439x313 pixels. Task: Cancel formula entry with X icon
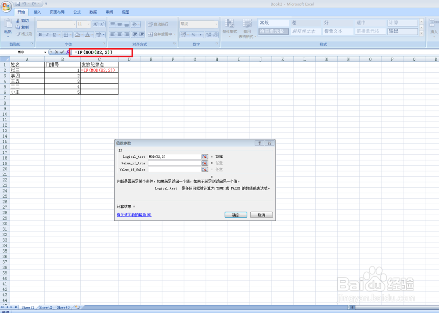pyautogui.click(x=56, y=52)
